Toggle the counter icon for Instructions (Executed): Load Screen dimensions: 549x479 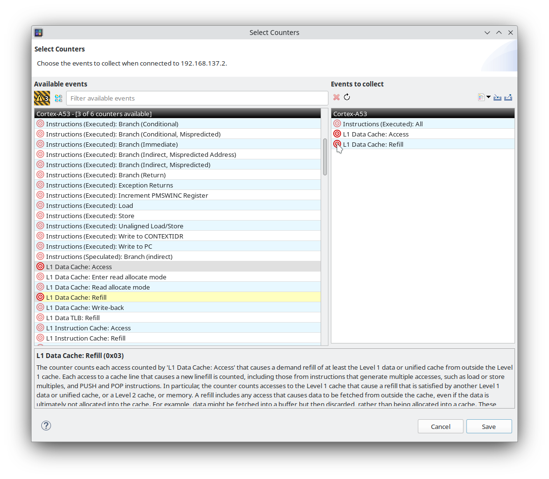40,205
